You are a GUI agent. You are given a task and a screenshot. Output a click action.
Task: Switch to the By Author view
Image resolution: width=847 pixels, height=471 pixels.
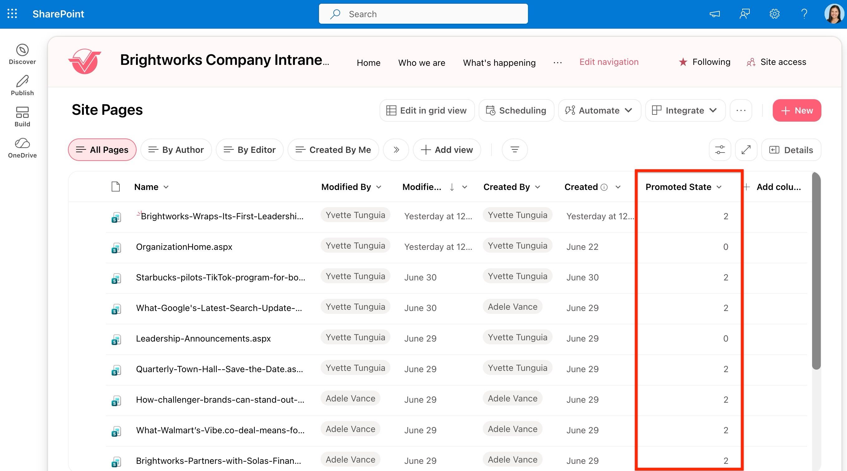pos(176,150)
